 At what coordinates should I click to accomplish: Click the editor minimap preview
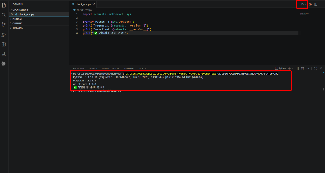[304, 13]
